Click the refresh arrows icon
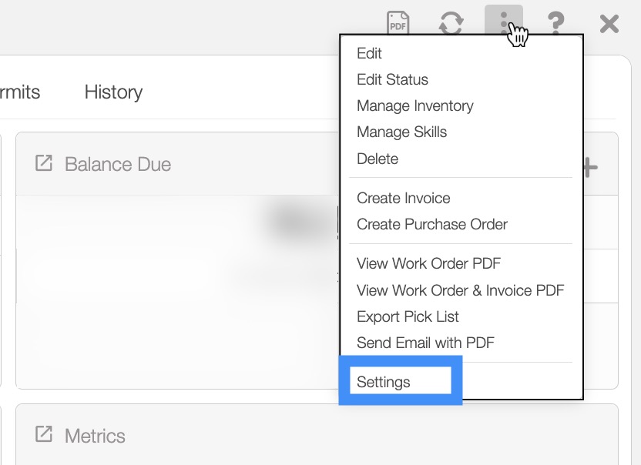 [451, 23]
